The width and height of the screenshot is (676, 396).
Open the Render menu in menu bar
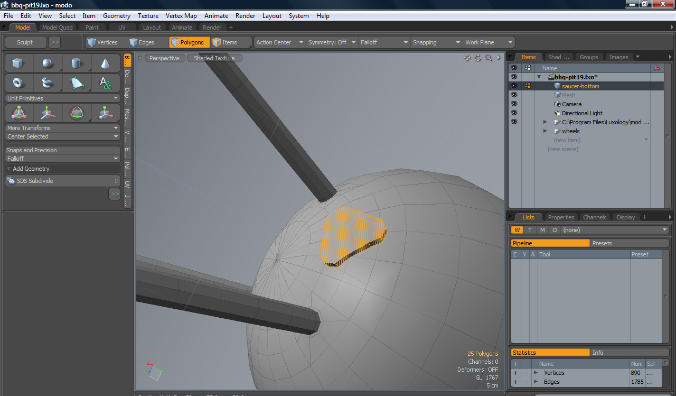point(245,16)
